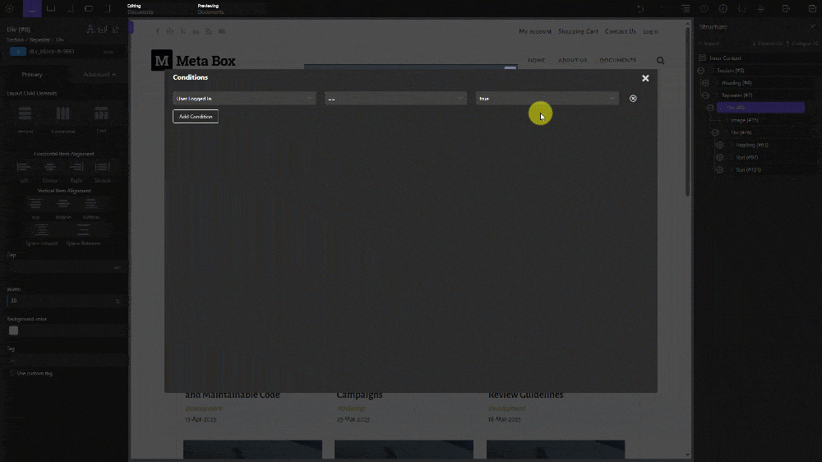Click the search icon on Meta Box site
Viewport: 822px width, 462px height.
(661, 61)
